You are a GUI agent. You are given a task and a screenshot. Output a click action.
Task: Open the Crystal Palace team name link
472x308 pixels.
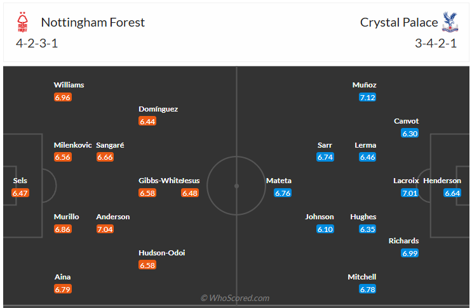[x=399, y=22]
